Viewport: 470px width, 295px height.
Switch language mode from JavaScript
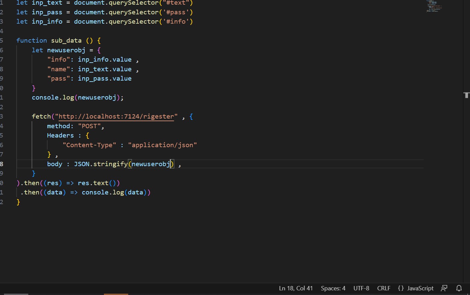pyautogui.click(x=420, y=288)
